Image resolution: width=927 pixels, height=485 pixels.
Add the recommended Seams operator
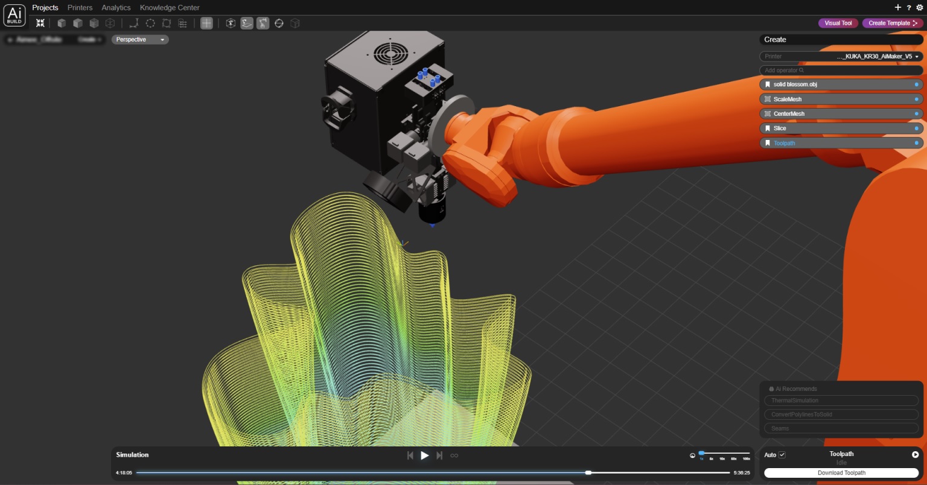click(841, 428)
